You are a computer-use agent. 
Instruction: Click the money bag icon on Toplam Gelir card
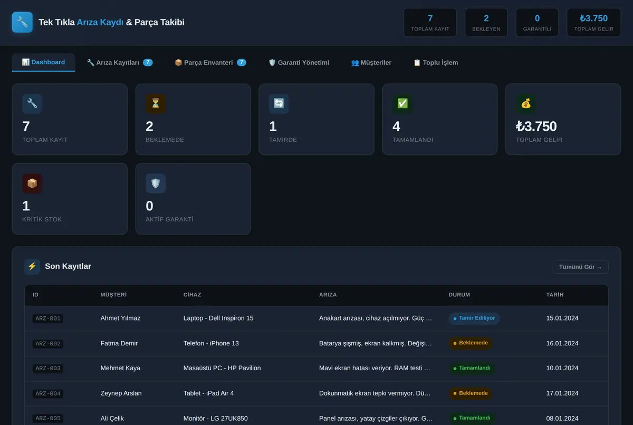(x=526, y=104)
